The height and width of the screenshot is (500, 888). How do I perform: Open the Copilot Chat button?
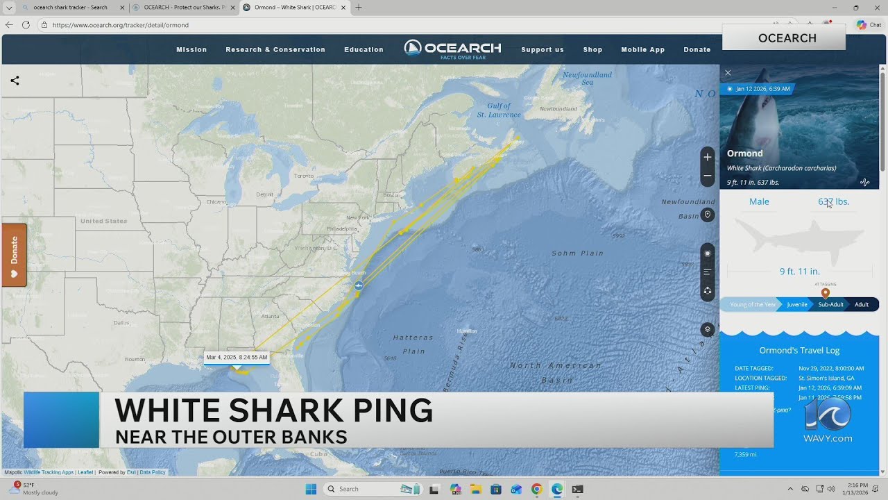(869, 25)
